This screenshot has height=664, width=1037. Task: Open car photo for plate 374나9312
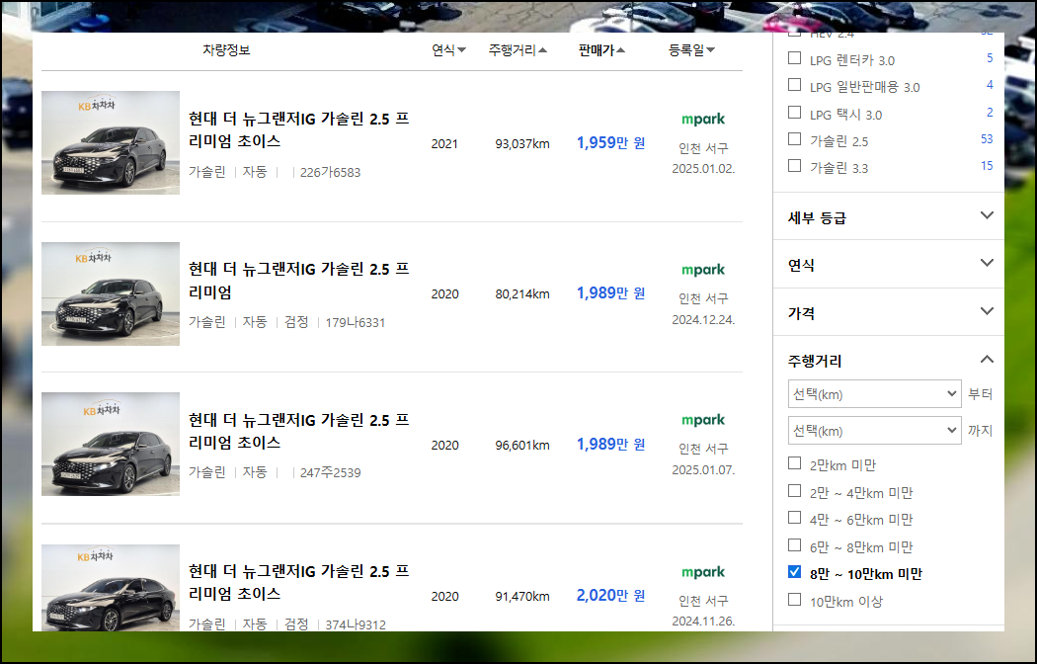coord(111,588)
